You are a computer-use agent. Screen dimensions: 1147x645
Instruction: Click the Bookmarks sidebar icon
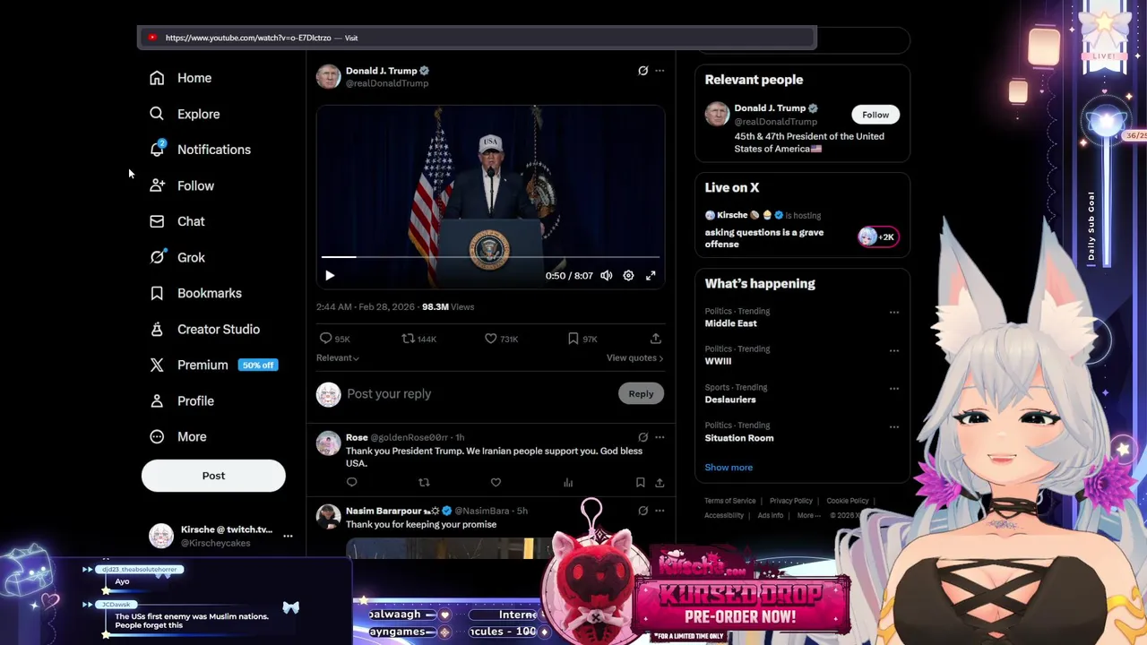pyautogui.click(x=157, y=293)
